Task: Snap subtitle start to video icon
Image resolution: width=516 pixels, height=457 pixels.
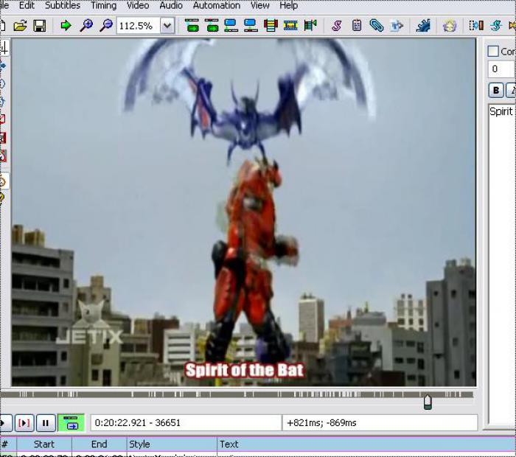Action: (x=231, y=25)
